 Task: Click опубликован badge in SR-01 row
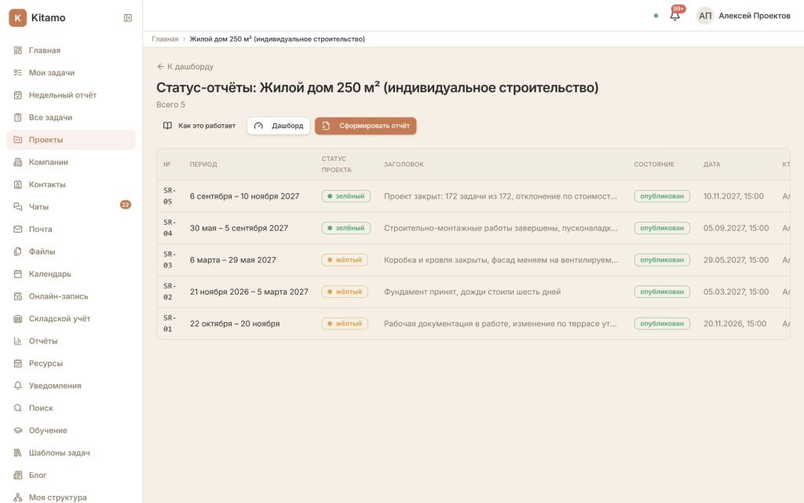[662, 323]
